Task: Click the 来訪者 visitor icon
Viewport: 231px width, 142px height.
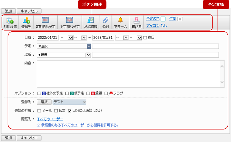Action: pyautogui.click(x=136, y=22)
